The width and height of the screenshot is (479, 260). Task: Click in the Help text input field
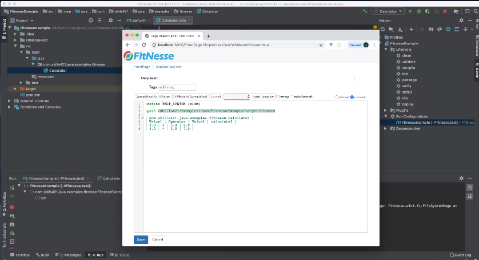click(x=256, y=78)
